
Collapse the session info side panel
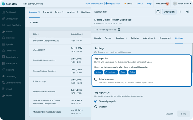click(187, 12)
